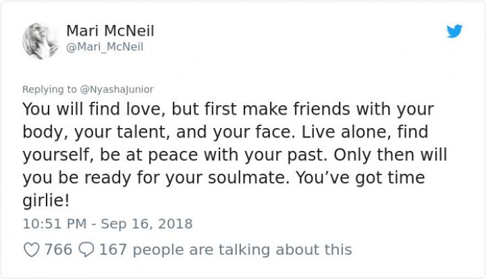
Task: Click the 766 likes count
Action: 58,250
